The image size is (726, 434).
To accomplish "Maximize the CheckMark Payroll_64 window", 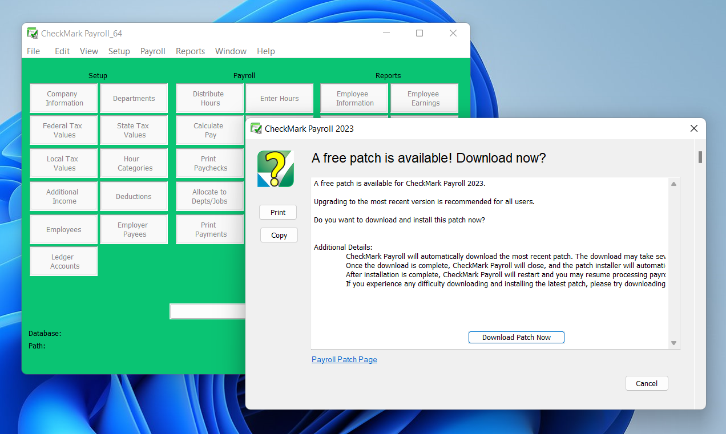I will [420, 33].
